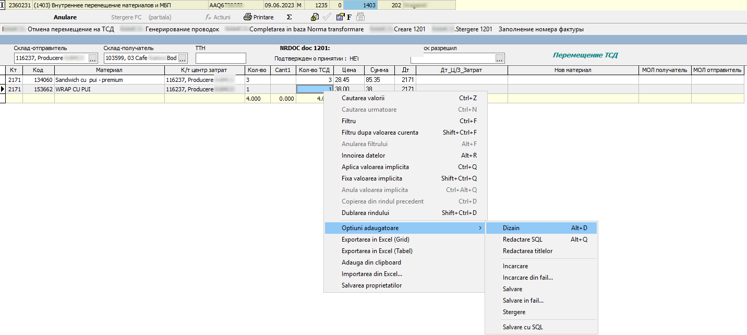Viewport: 747px width, 335px height.
Task: Click Aplica valoarea implicita
Action: (405, 167)
